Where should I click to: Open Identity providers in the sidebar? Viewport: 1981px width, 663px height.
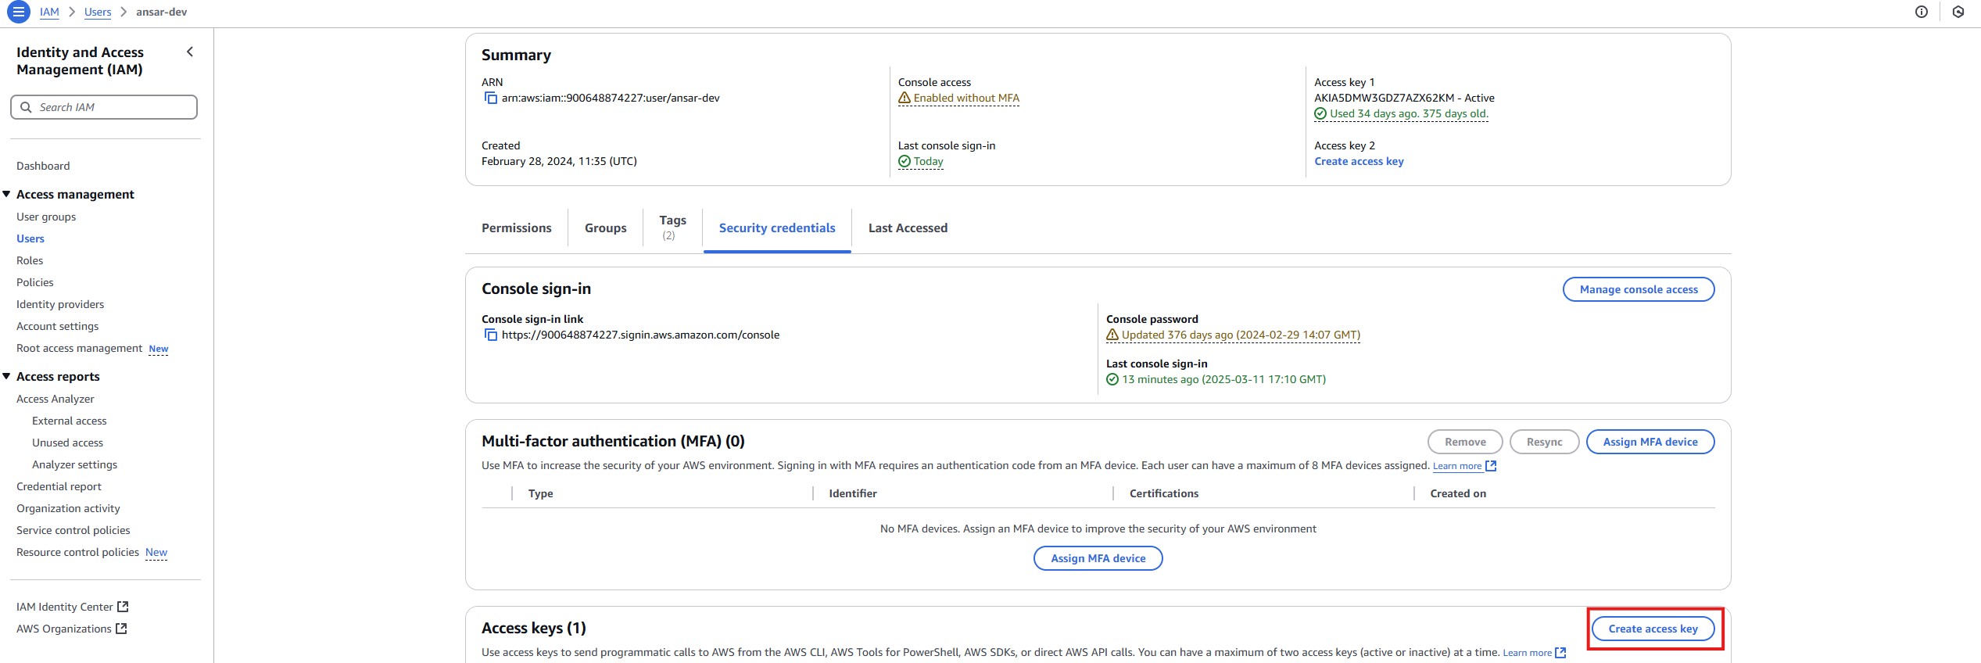(60, 304)
